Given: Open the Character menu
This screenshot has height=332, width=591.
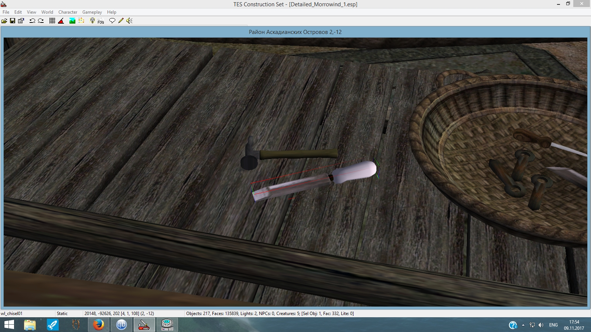Looking at the screenshot, I should 68,12.
